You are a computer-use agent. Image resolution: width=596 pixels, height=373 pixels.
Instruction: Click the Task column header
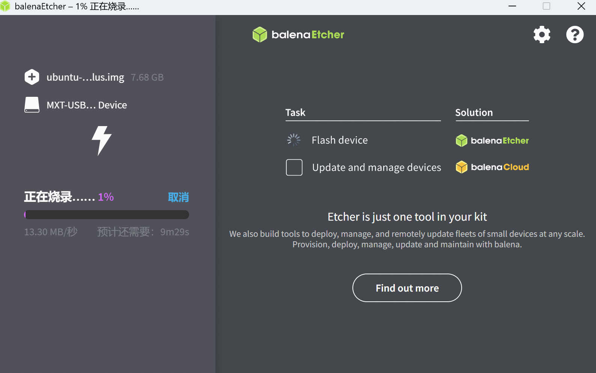click(x=295, y=113)
